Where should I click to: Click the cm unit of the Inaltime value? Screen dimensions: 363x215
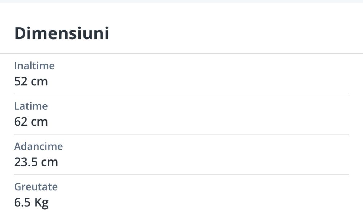point(39,81)
